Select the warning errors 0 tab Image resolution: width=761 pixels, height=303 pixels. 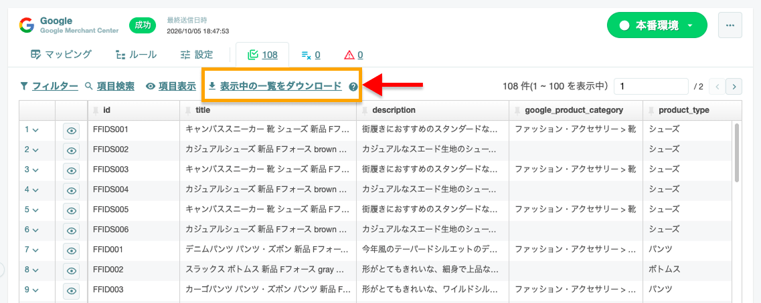pyautogui.click(x=353, y=55)
